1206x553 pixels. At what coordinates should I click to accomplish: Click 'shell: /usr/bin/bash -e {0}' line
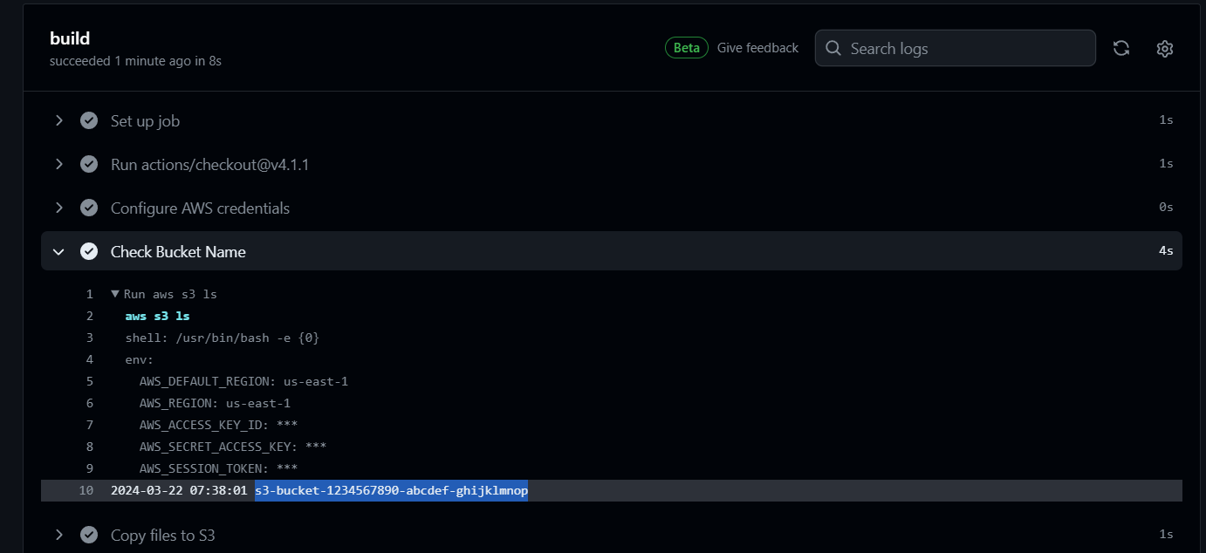coord(222,338)
